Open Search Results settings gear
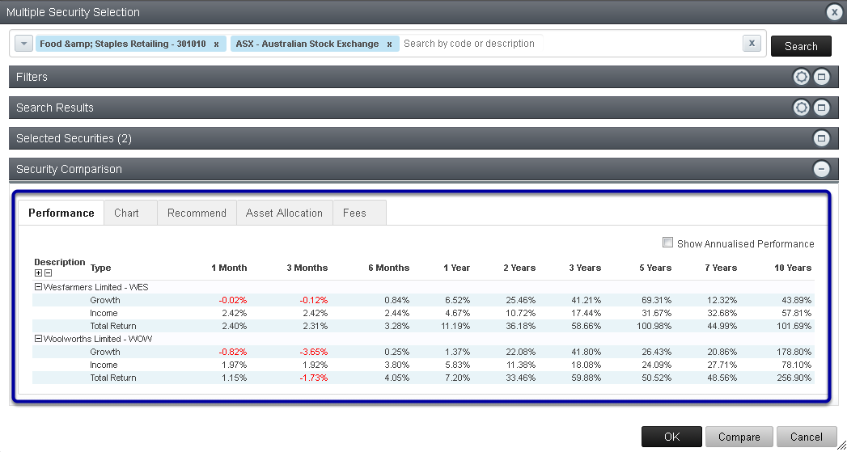The height and width of the screenshot is (452, 847). pyautogui.click(x=801, y=108)
